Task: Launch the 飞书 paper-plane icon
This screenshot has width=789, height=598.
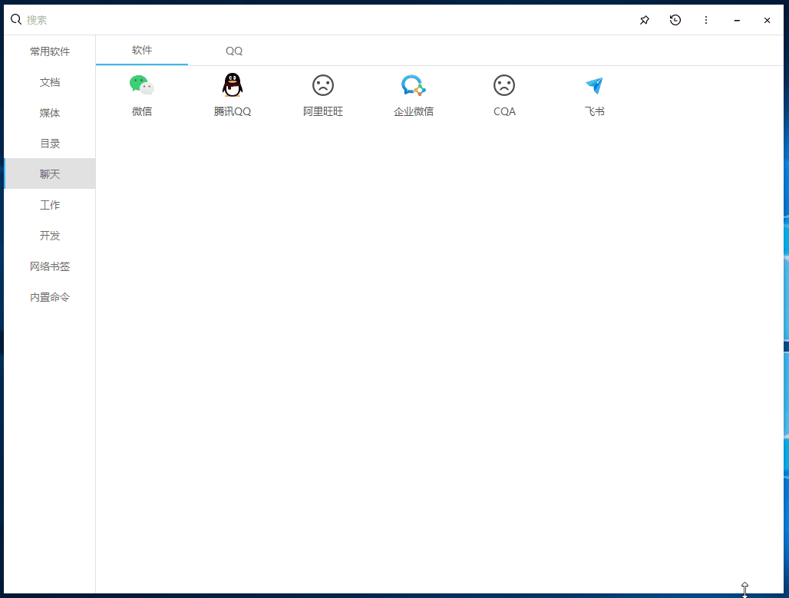Action: (x=594, y=85)
